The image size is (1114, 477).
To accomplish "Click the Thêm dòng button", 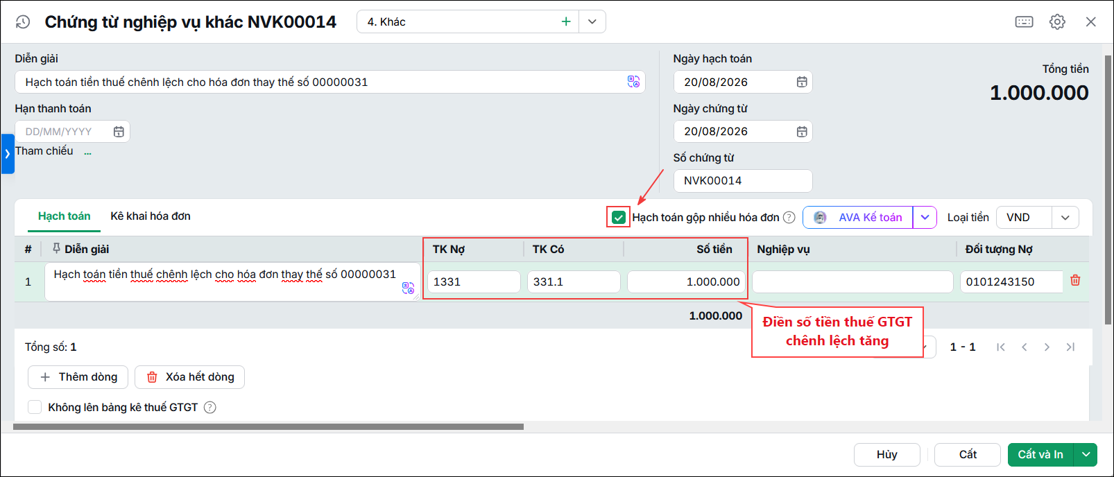I will tap(78, 377).
